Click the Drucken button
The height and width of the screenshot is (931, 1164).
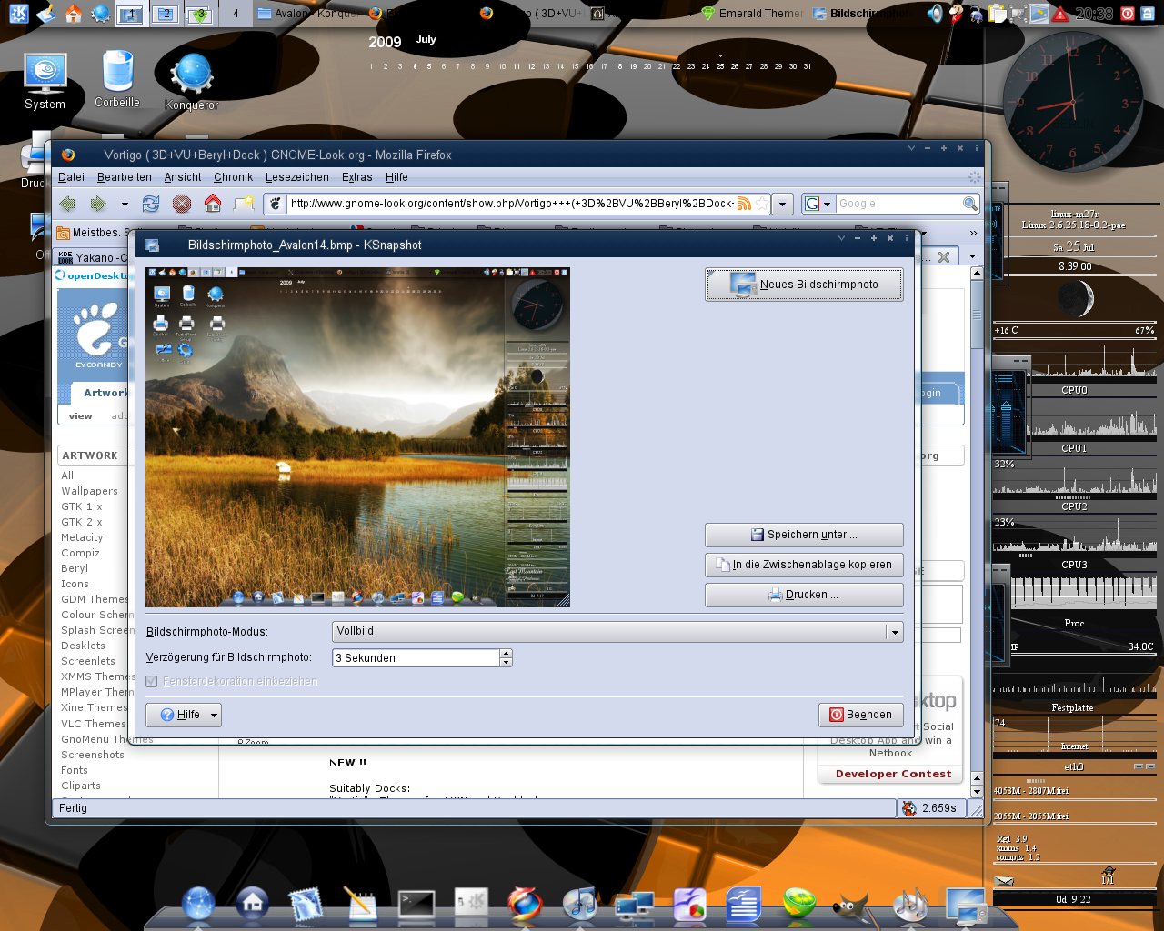804,595
